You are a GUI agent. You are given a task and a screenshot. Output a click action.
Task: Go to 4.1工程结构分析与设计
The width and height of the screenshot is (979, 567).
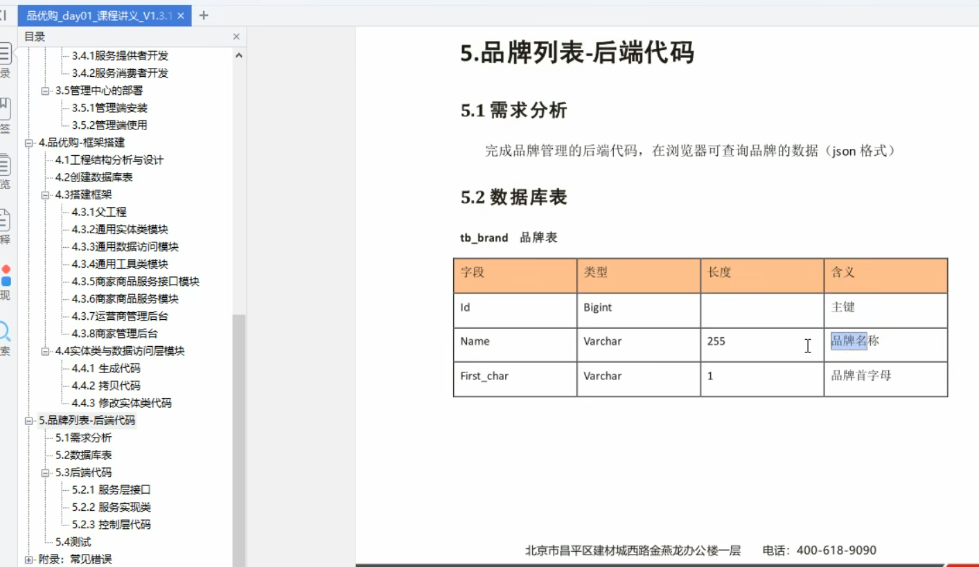point(109,160)
